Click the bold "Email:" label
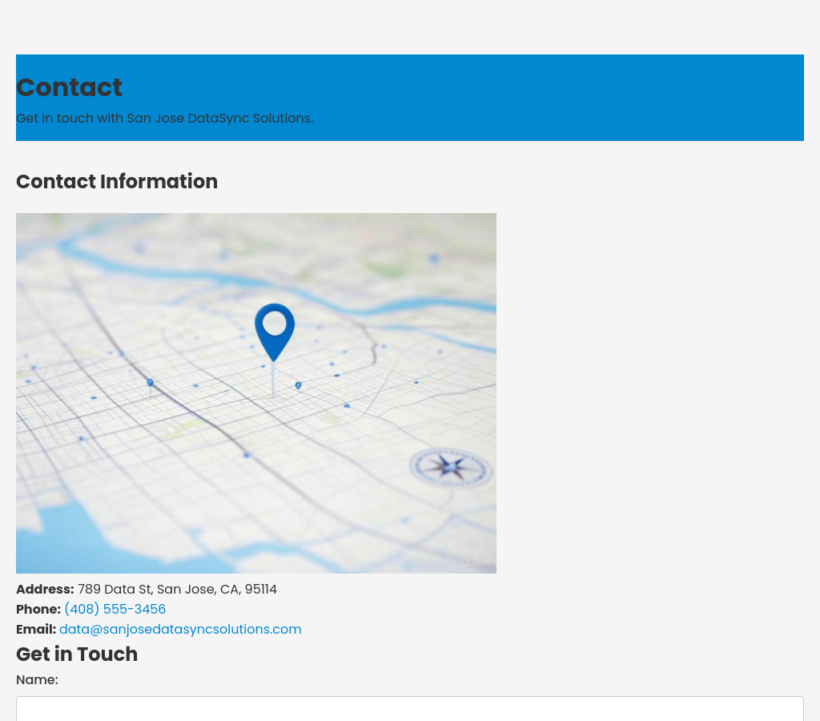 [x=36, y=630]
